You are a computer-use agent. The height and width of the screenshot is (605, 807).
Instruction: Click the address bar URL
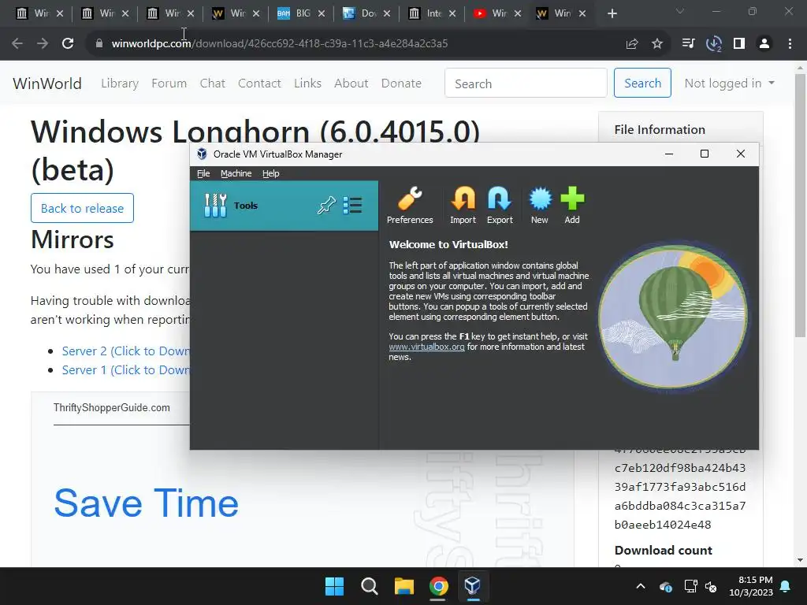tap(280, 44)
